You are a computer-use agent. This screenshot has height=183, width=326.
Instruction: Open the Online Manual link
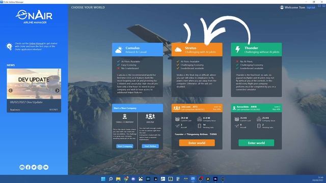click(36, 44)
